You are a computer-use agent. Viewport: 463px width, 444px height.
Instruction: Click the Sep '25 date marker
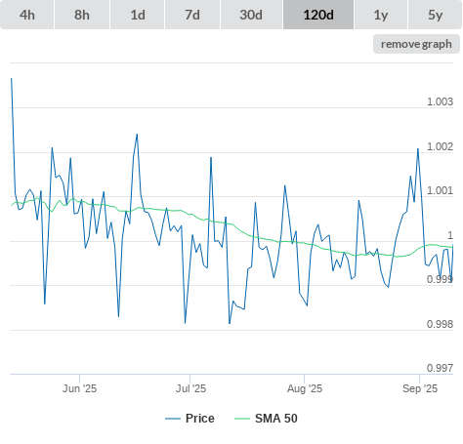click(420, 388)
